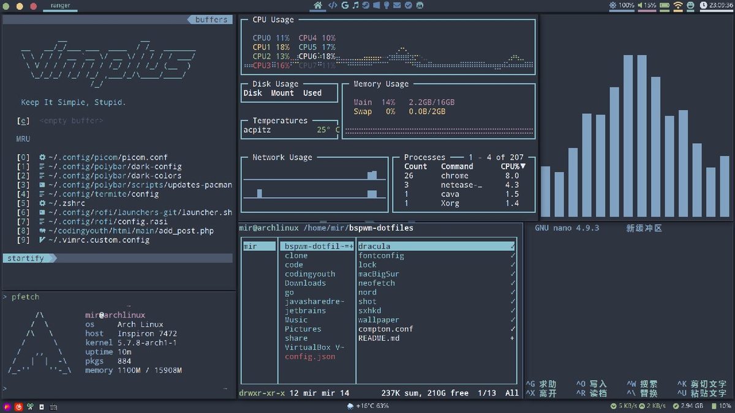Image resolution: width=735 pixels, height=413 pixels.
Task: Click the Command column header in Processes
Action: 457,166
